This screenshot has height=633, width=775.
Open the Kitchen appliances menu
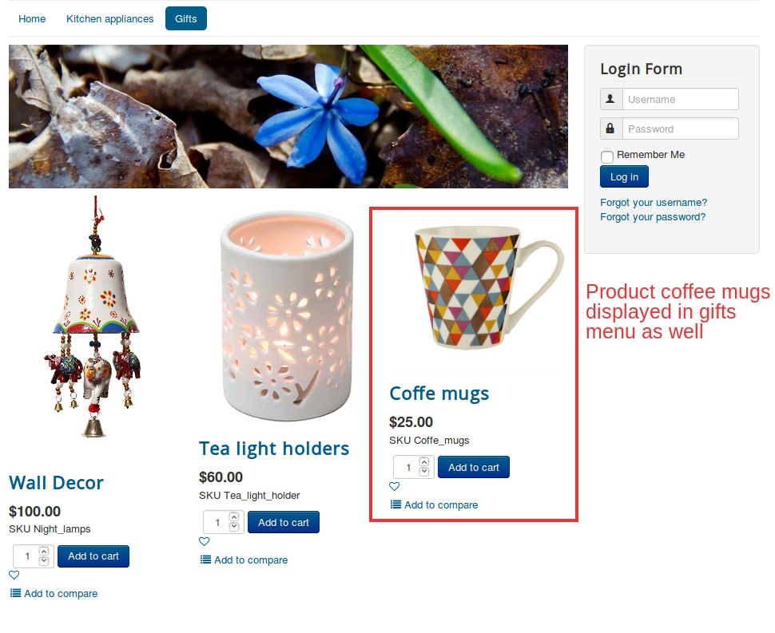(109, 19)
